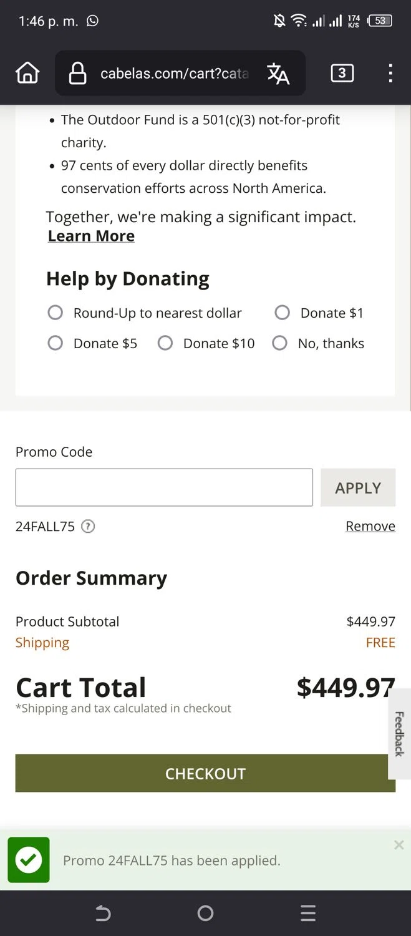Open the Learn More link

[91, 236]
